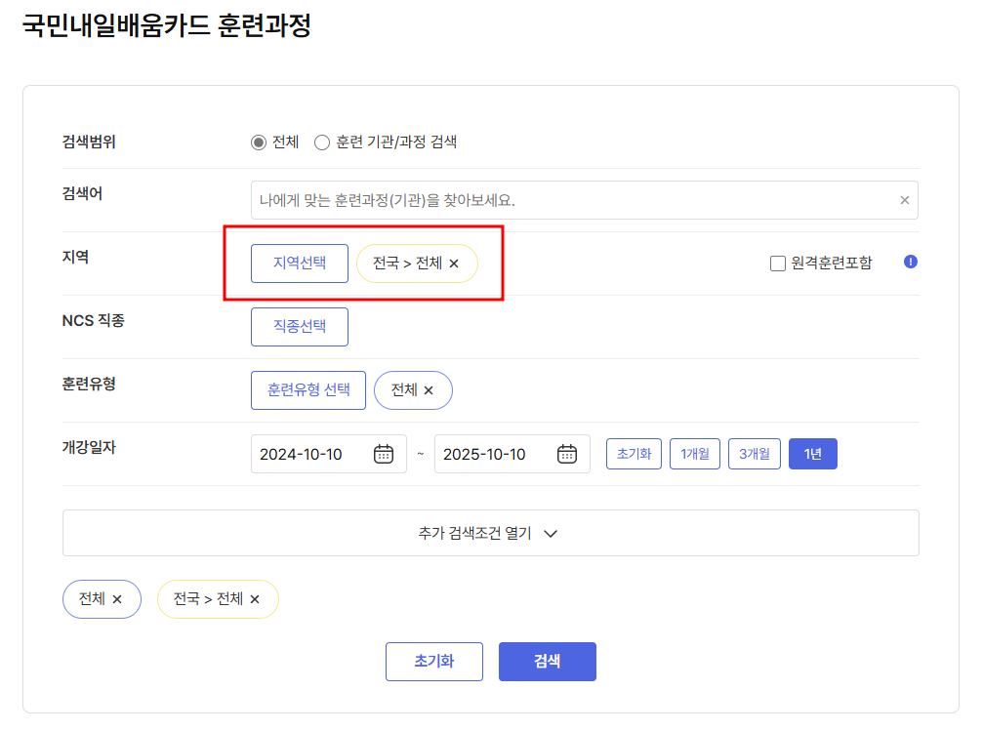Screen dimensions: 983x731
Task: Select the 전체 search scope radio button
Action: pos(258,142)
